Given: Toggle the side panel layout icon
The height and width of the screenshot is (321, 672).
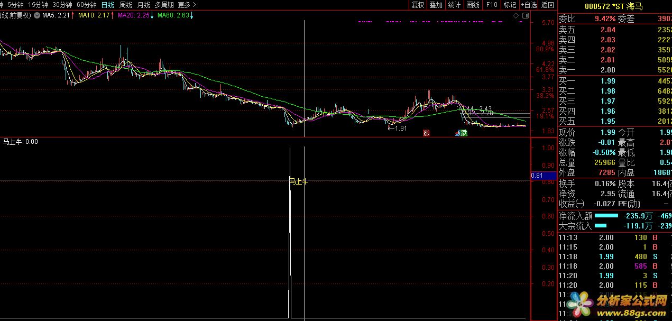Looking at the screenshot, I should pos(525,16).
